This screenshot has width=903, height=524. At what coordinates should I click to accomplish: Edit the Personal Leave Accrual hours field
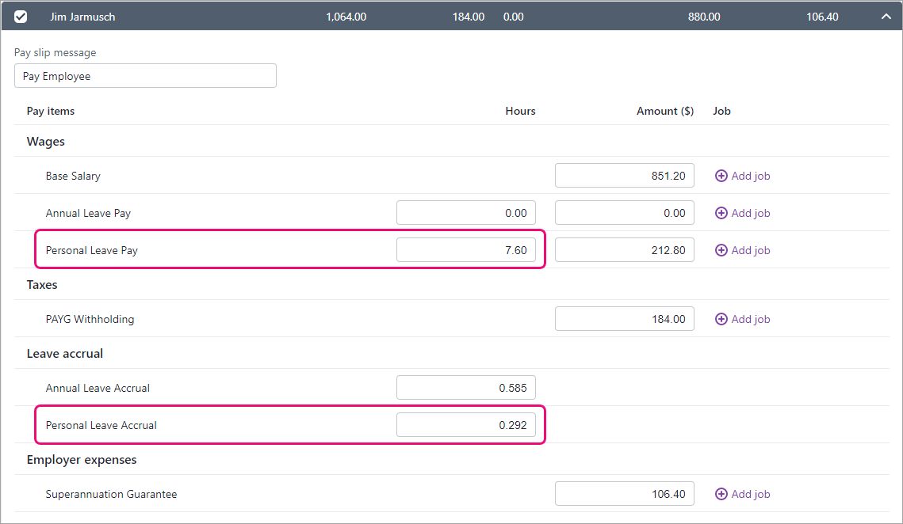click(x=465, y=425)
